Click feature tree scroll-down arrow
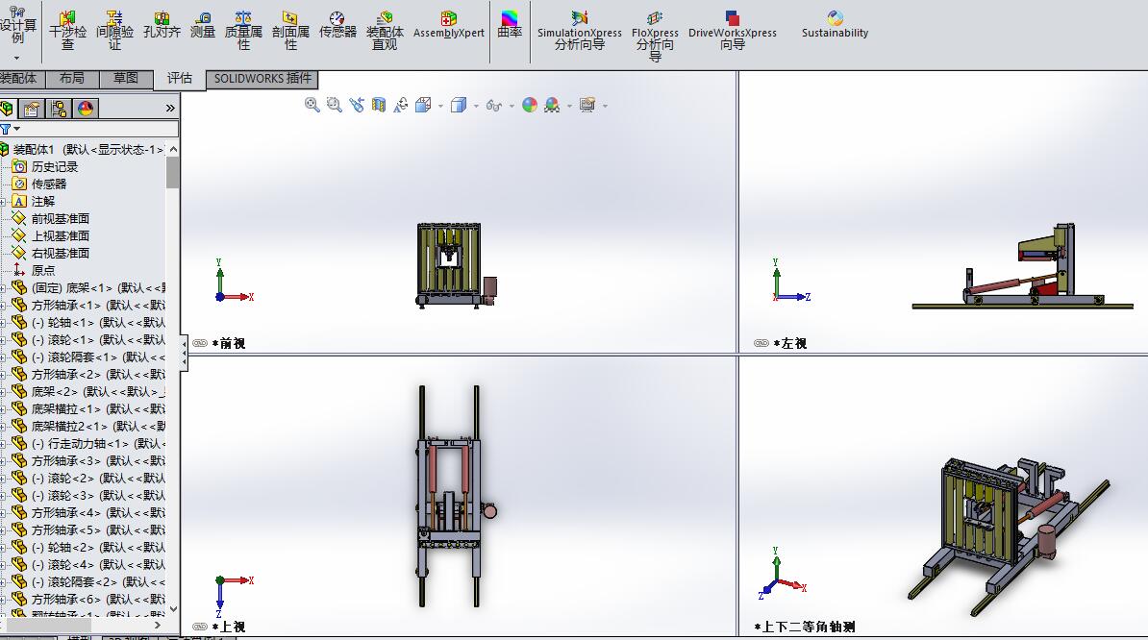1148x640 pixels. [x=173, y=608]
